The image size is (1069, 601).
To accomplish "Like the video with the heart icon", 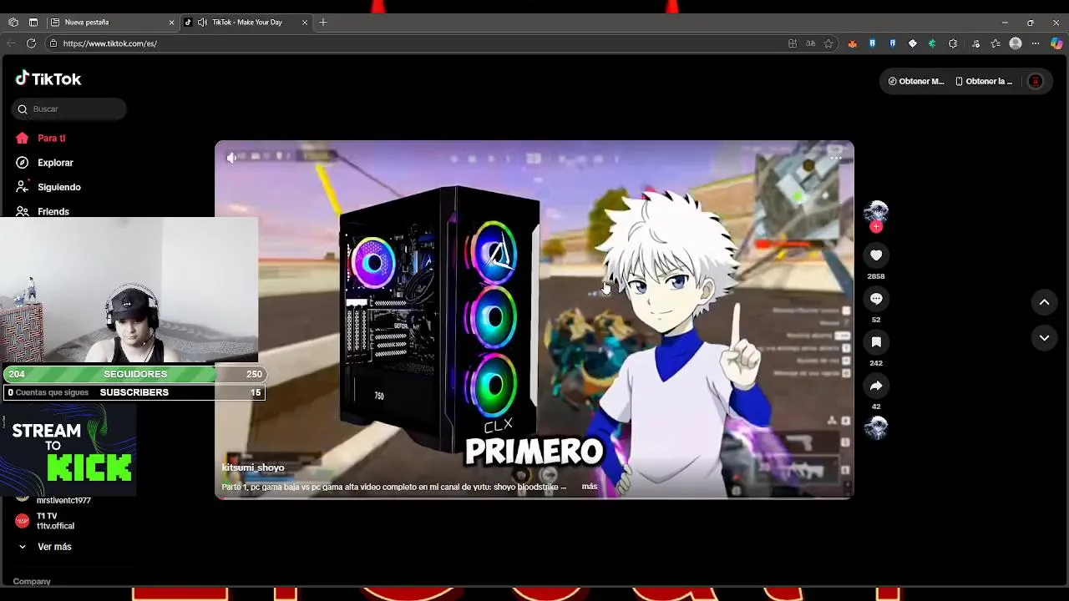I will point(876,255).
